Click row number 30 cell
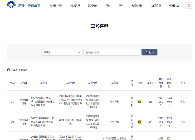 pyautogui.click(x=12, y=122)
